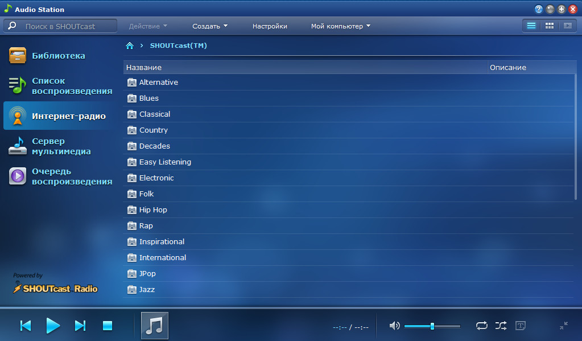Image resolution: width=582 pixels, height=341 pixels.
Task: Click the SHOUTcast search field
Action: click(x=67, y=26)
